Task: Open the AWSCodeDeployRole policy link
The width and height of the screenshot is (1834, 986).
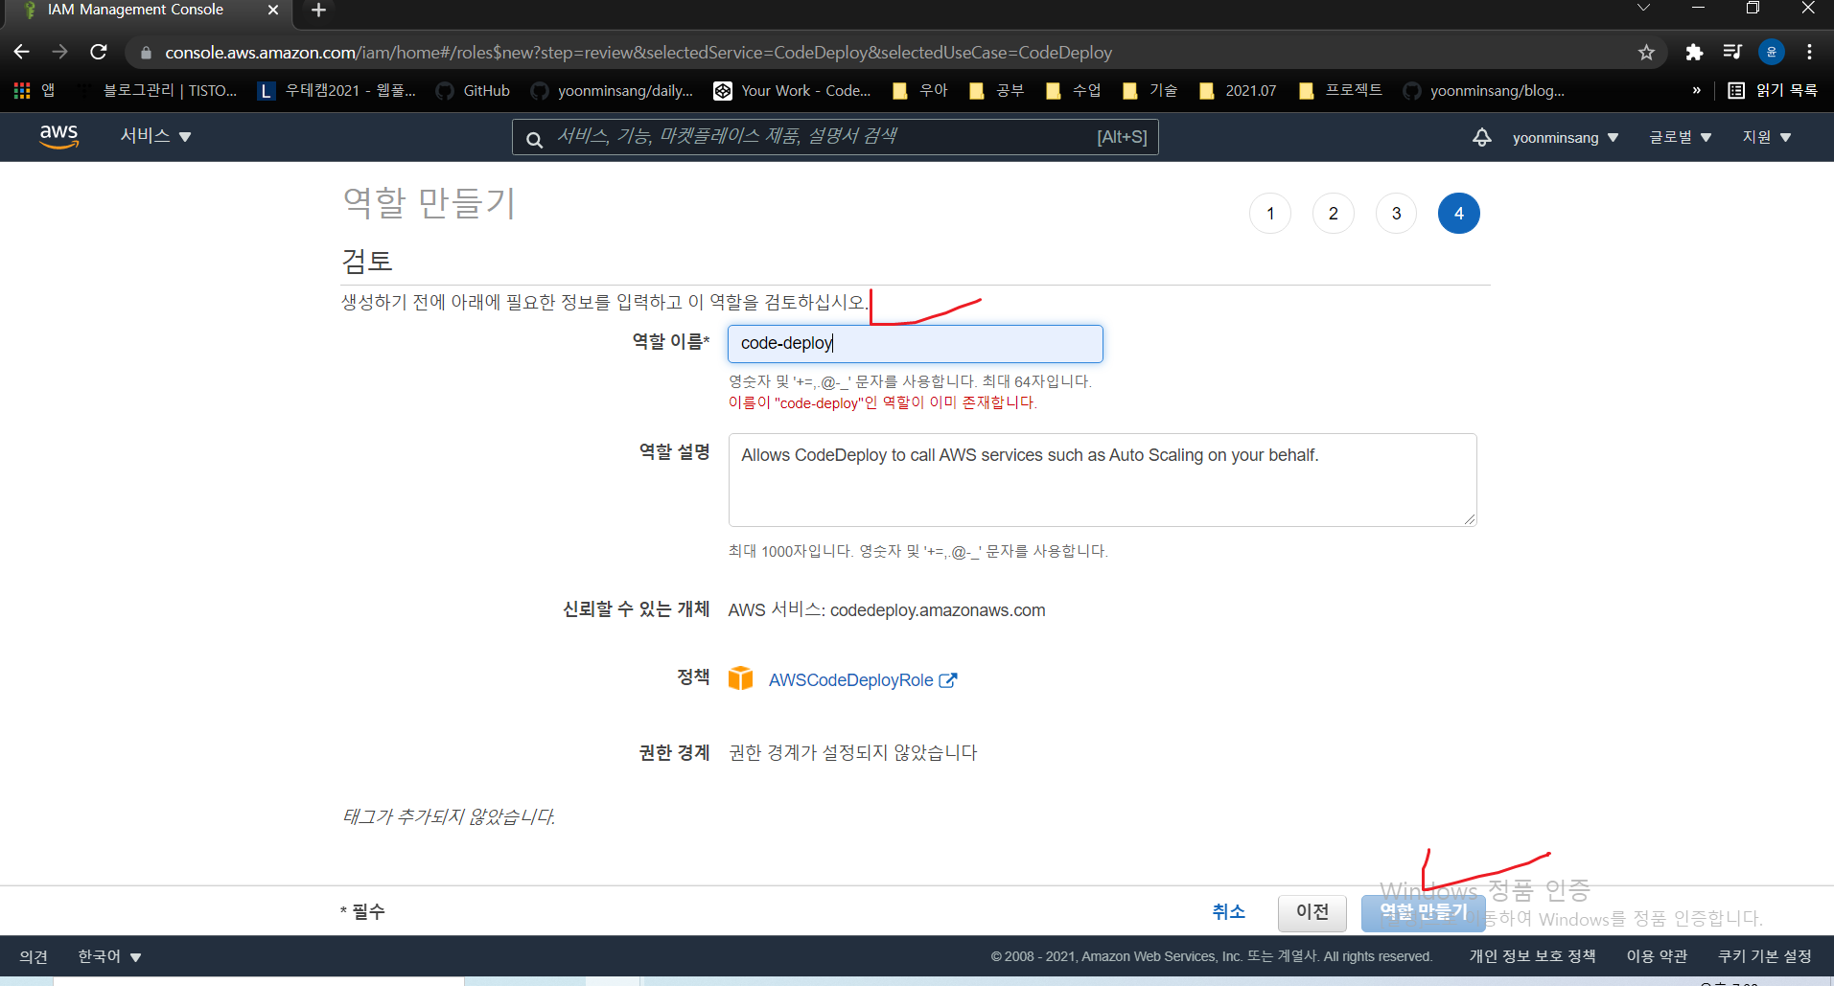Action: point(850,680)
